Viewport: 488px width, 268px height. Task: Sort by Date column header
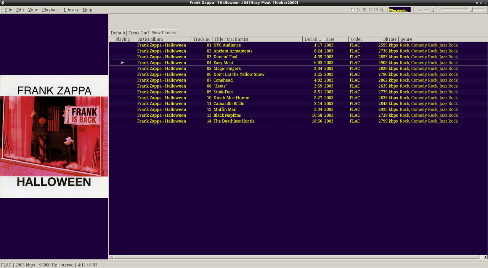point(335,39)
